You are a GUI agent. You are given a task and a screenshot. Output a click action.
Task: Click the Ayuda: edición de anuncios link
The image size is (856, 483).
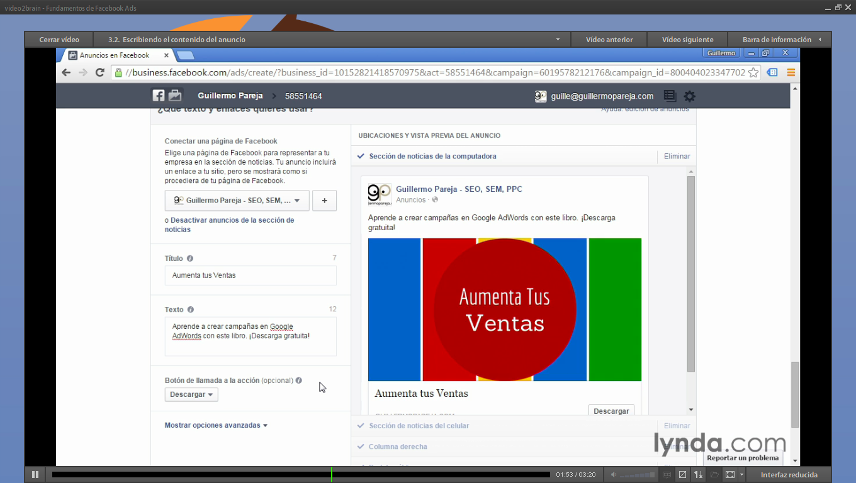pyautogui.click(x=645, y=109)
